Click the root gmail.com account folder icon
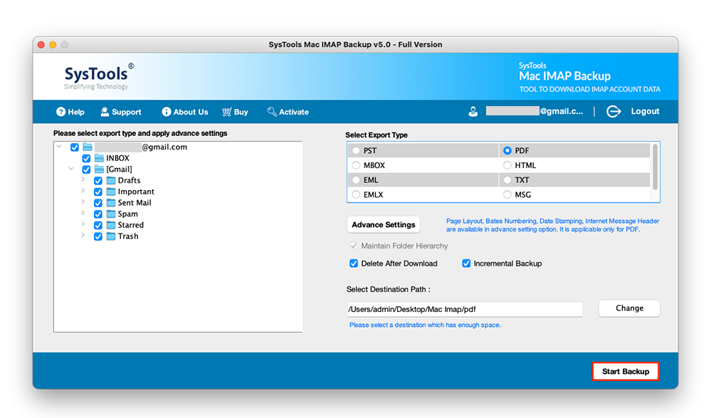Viewport: 711px width, 418px height. click(x=88, y=147)
